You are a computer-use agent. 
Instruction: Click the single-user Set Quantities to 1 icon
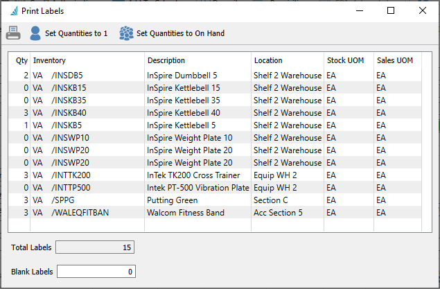coord(35,33)
